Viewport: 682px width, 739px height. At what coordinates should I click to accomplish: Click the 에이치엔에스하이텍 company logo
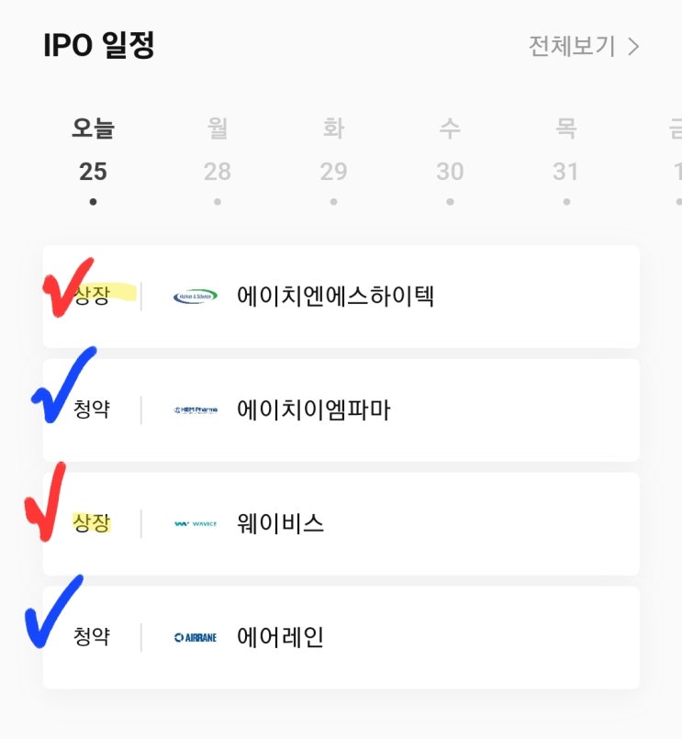point(196,297)
